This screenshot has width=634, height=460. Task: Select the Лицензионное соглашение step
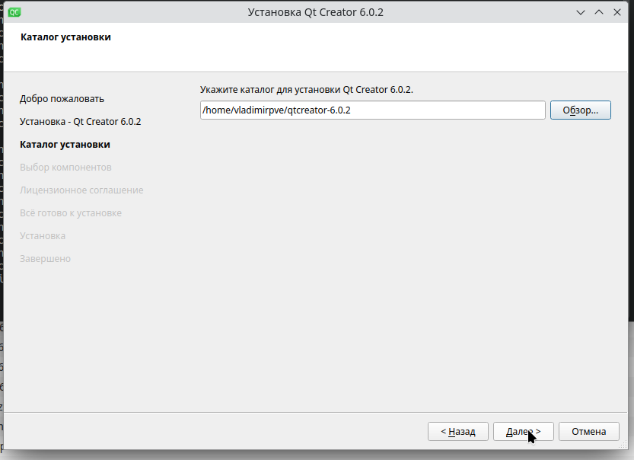pyautogui.click(x=82, y=190)
